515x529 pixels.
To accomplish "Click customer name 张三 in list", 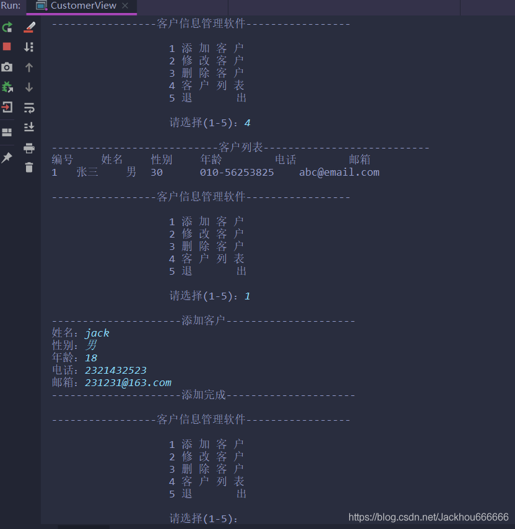I will click(87, 172).
